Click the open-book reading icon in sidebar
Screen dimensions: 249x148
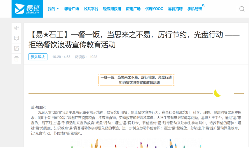16,28
